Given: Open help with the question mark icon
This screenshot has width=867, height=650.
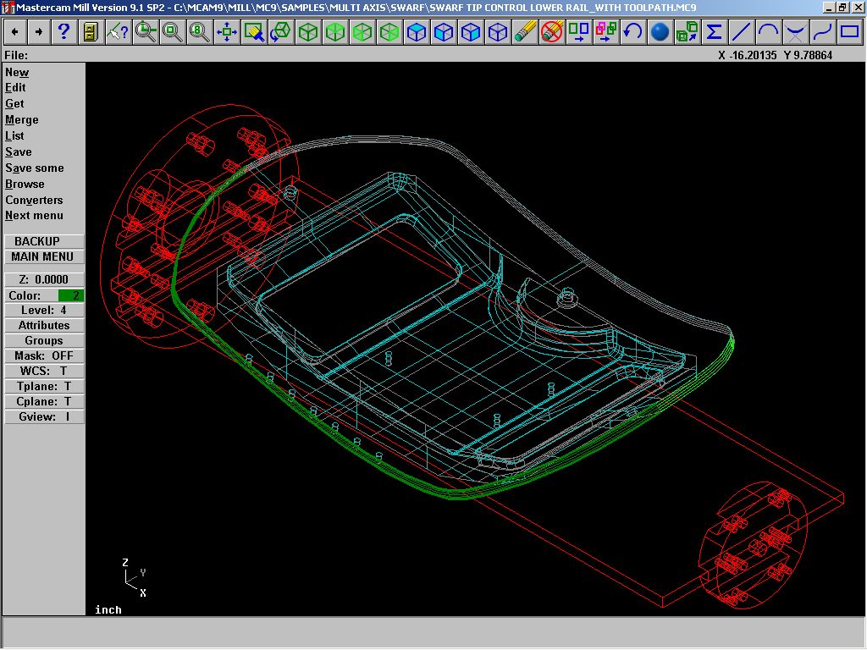Looking at the screenshot, I should 64,32.
